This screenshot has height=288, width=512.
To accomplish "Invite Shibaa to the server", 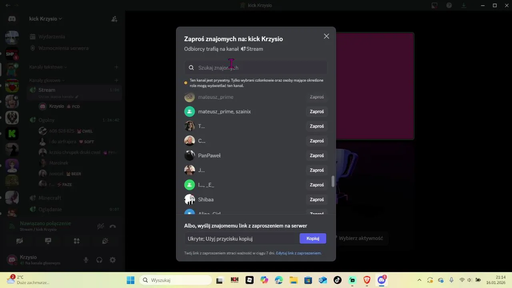I will 317,200.
